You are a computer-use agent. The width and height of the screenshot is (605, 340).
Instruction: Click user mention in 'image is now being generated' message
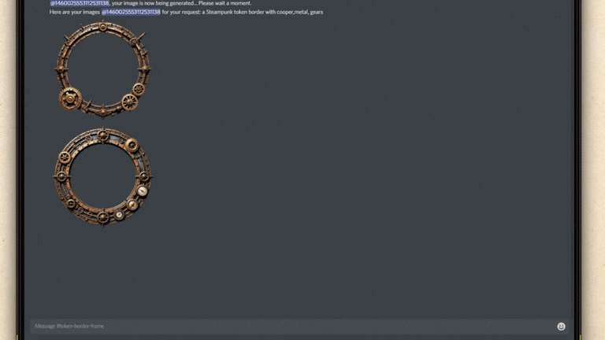[x=80, y=3]
